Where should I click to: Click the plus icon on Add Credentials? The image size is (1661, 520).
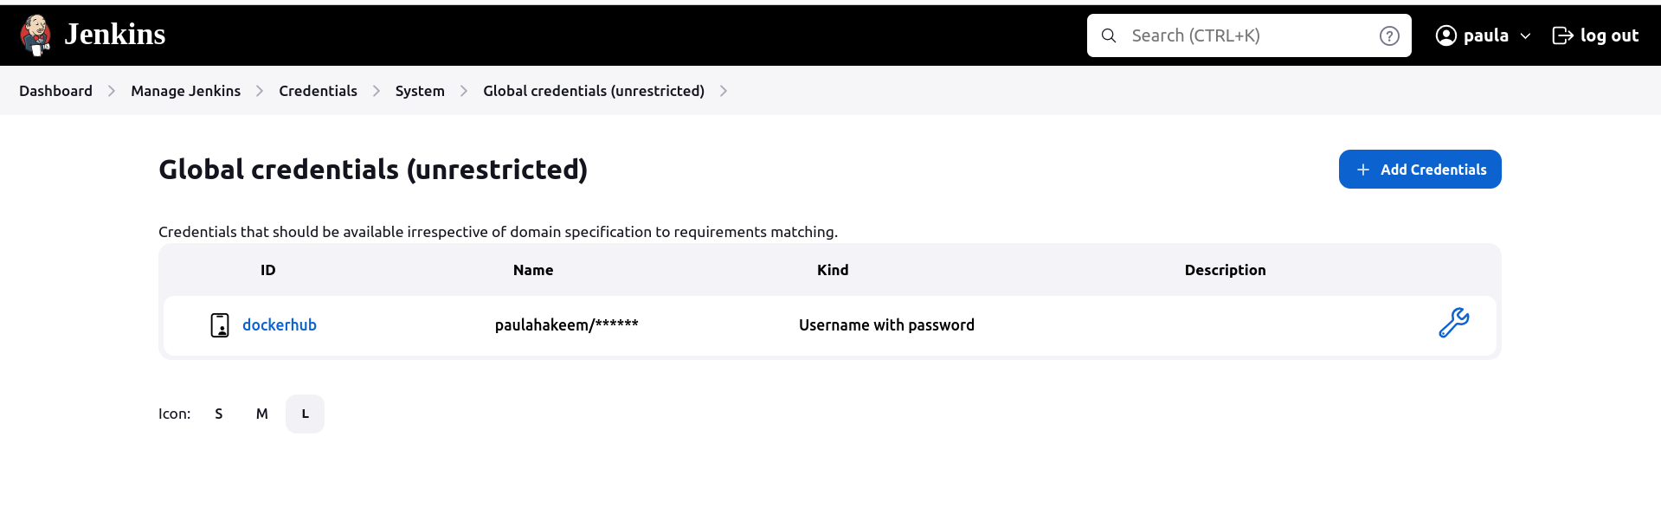point(1364,169)
